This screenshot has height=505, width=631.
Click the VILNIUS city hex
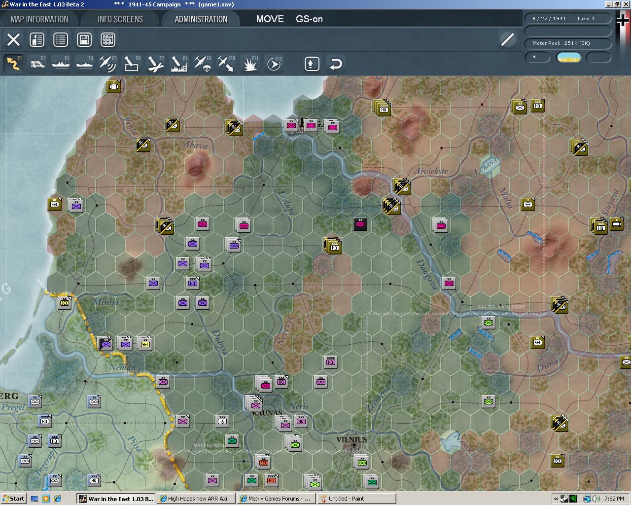[353, 445]
